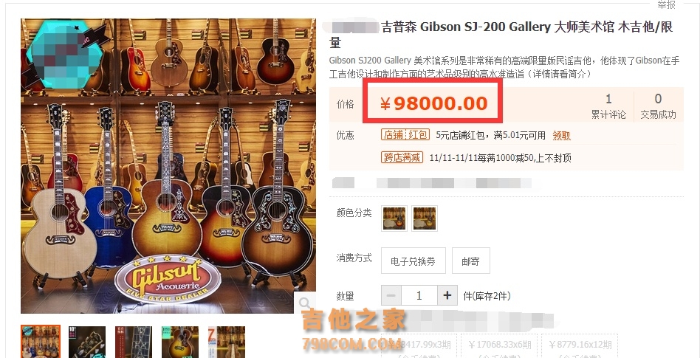Select the 6-installment payment option
Image resolution: width=700 pixels, height=358 pixels.
tap(499, 346)
